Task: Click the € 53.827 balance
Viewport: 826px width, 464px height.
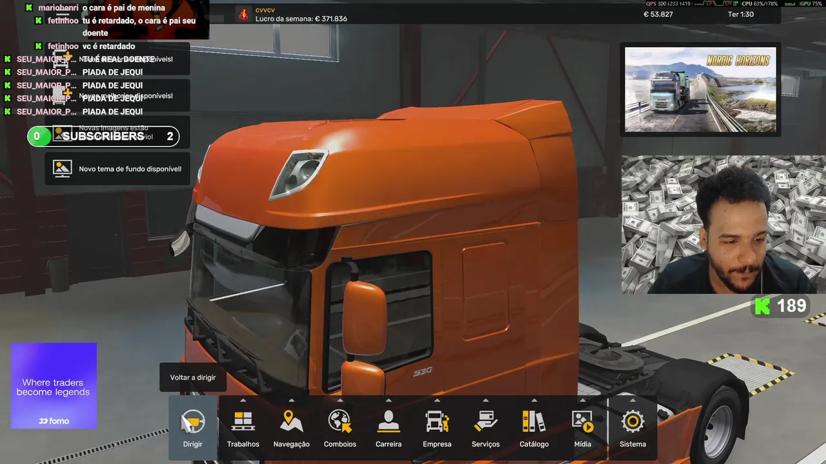Action: (657, 14)
